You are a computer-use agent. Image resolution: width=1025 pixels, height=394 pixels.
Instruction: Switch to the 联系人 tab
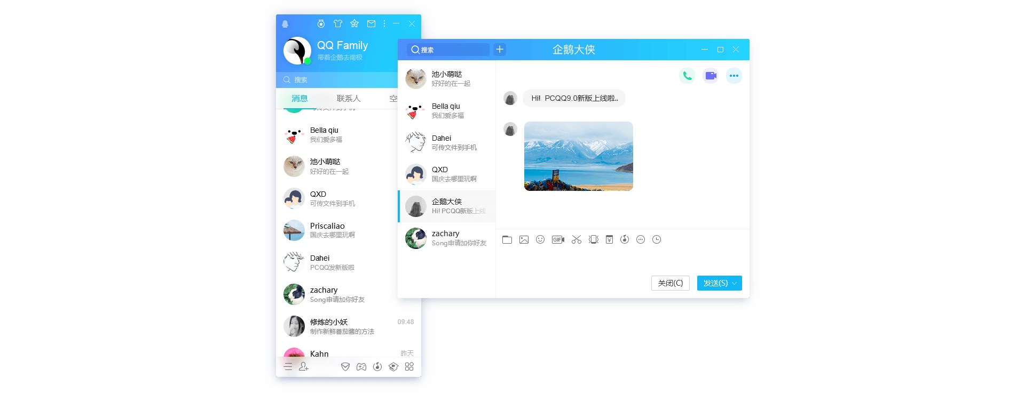pos(349,99)
